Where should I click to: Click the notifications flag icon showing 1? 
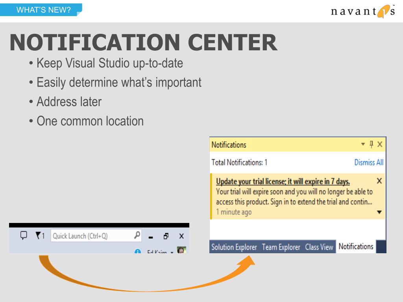pos(40,236)
